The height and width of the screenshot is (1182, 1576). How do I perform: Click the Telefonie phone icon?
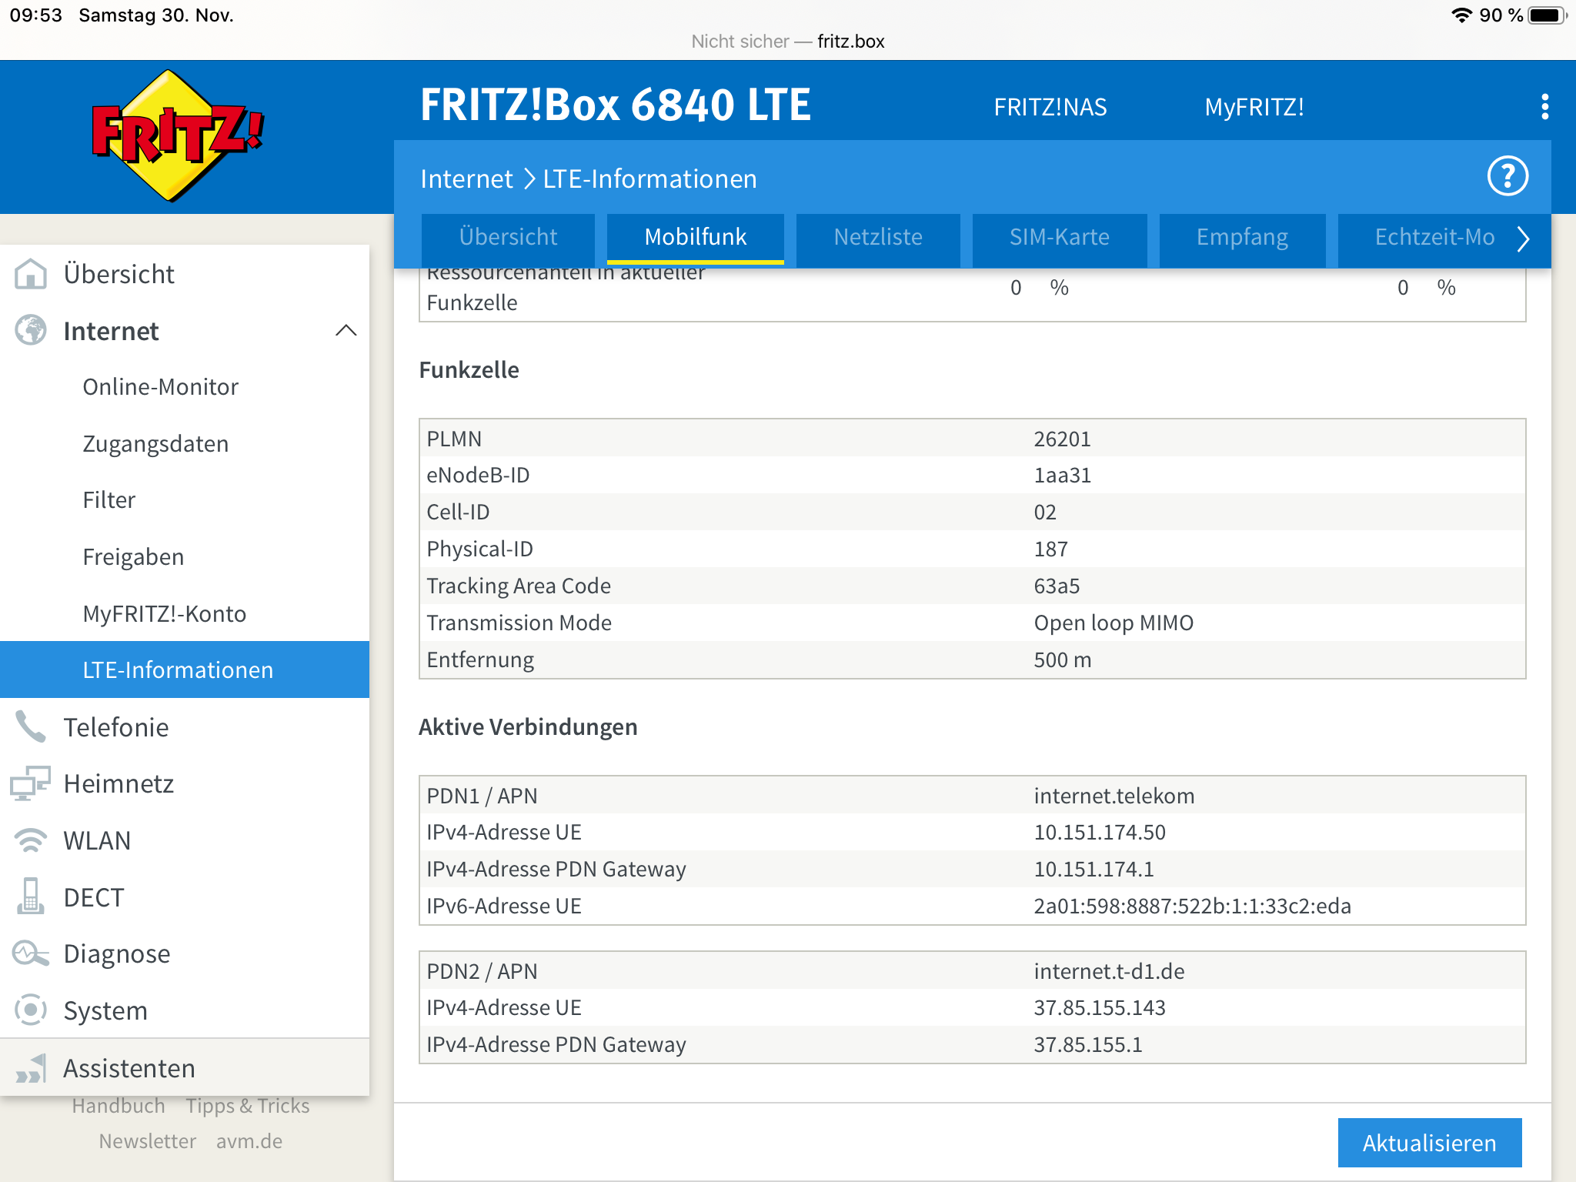click(x=31, y=726)
